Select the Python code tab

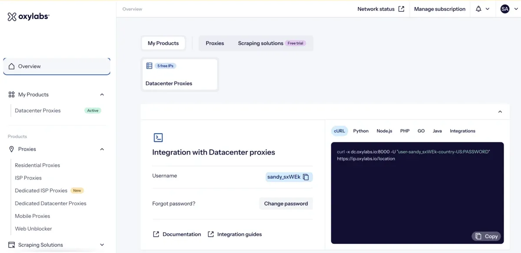(x=361, y=131)
